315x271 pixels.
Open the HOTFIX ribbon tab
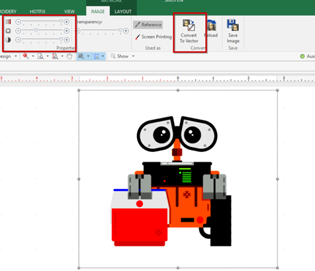pos(38,11)
